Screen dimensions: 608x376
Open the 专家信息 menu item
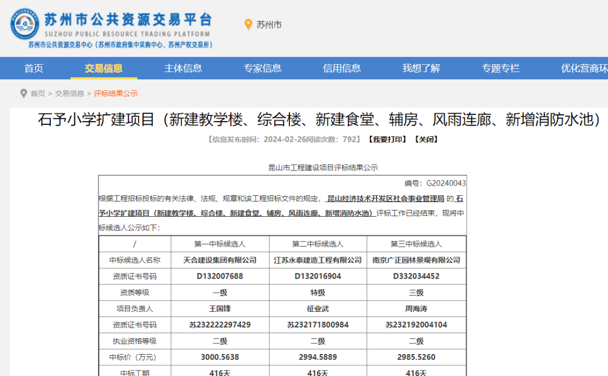pos(262,69)
